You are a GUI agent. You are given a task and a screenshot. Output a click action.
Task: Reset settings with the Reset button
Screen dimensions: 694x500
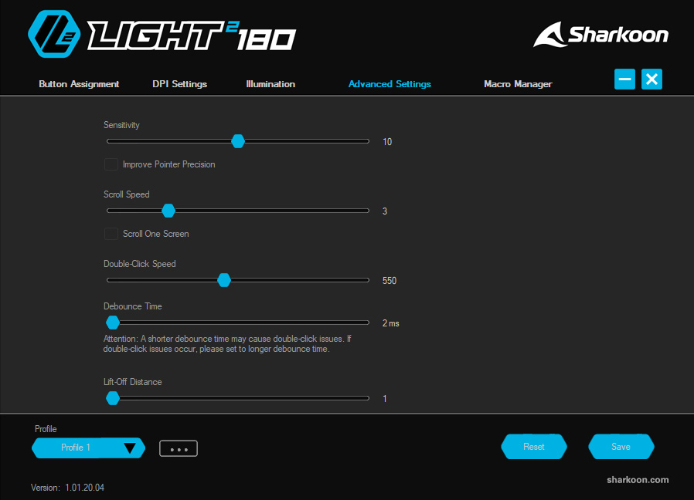tap(534, 447)
